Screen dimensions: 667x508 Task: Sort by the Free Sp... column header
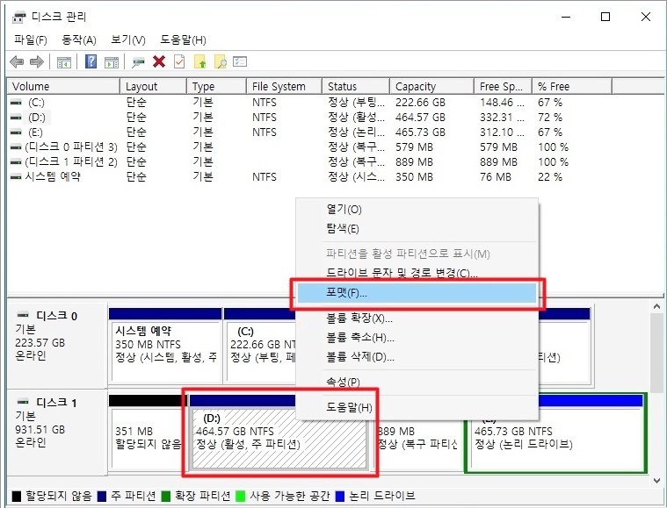[x=503, y=86]
